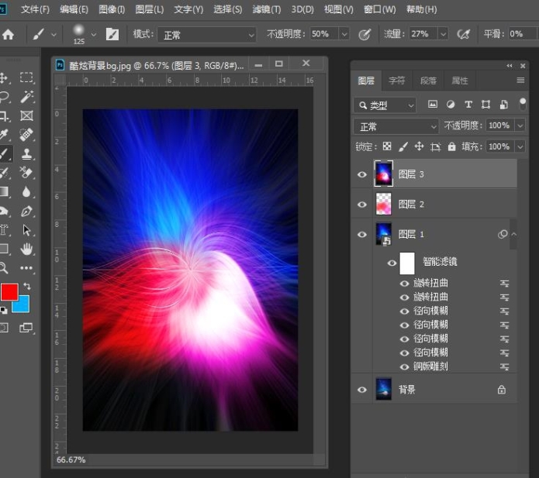Viewport: 539px width, 478px height.
Task: Select the Hand tool
Action: tap(27, 249)
